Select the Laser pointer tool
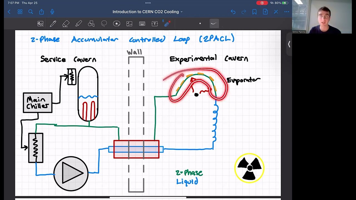This screenshot has height=200, width=356. (x=167, y=24)
